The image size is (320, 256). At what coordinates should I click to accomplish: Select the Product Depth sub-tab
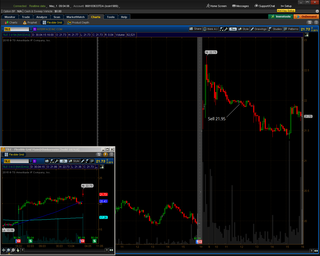click(x=78, y=22)
